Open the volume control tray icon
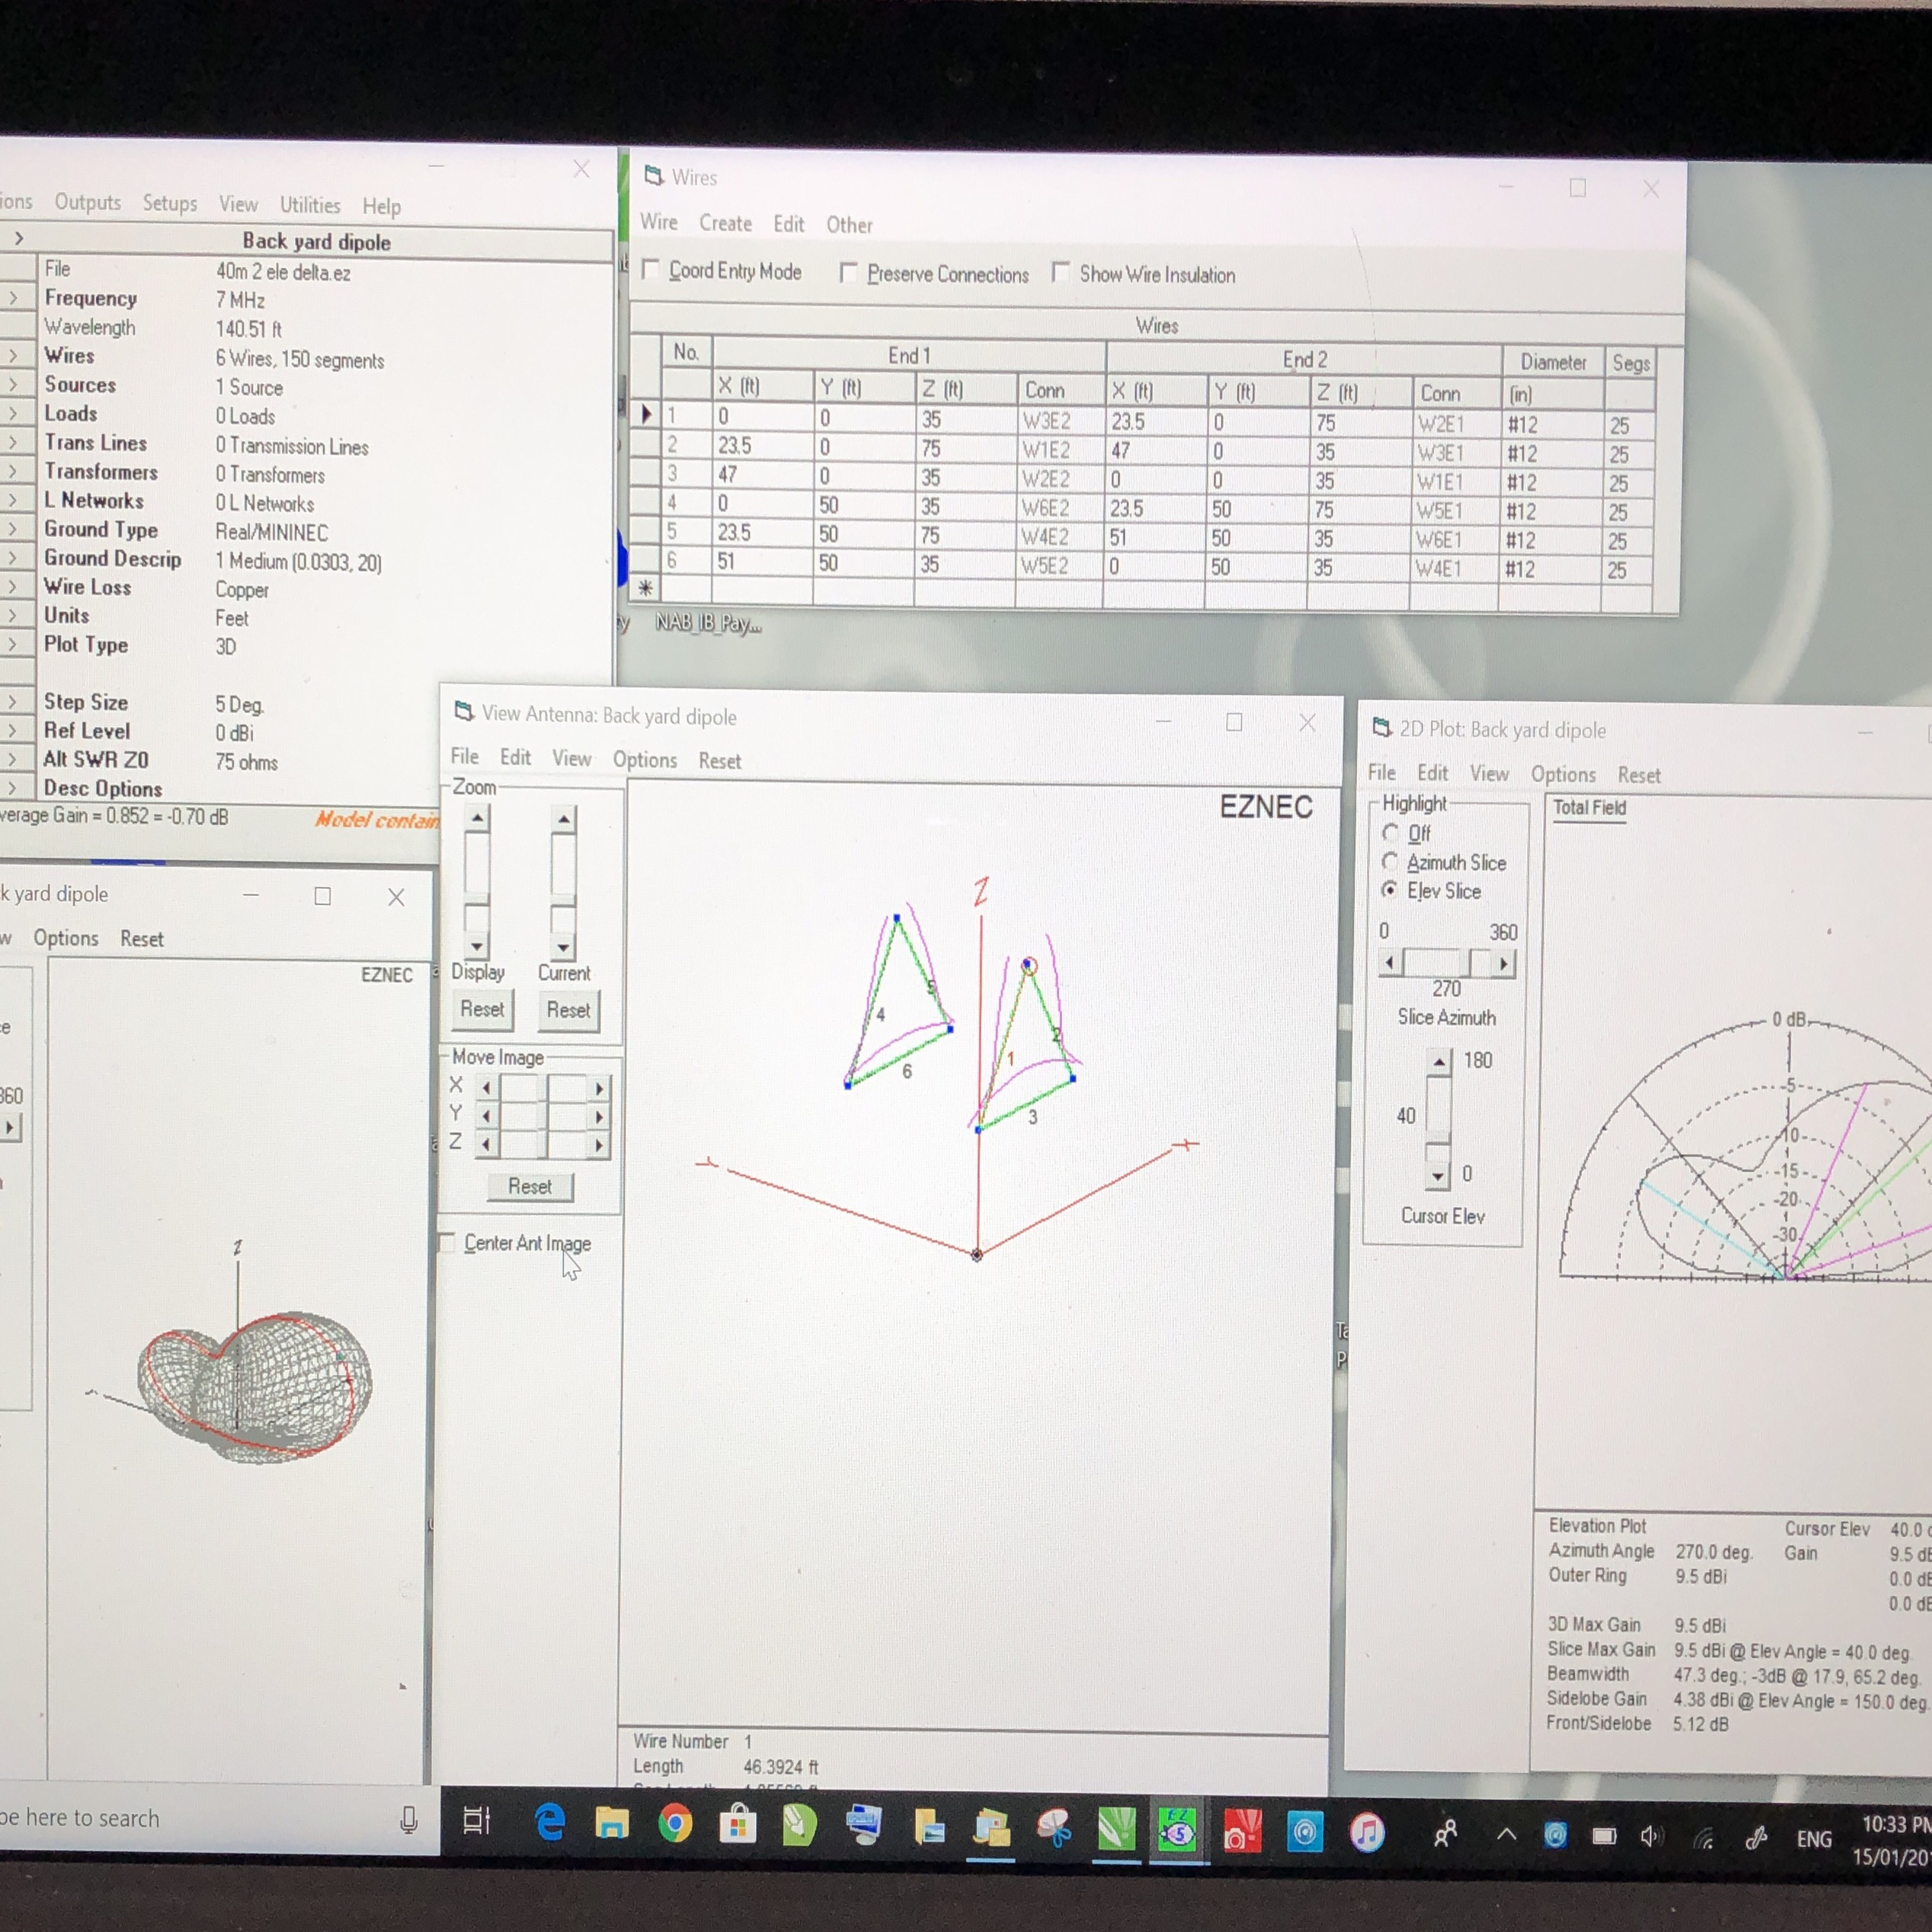Image resolution: width=1932 pixels, height=1932 pixels. click(1651, 1836)
